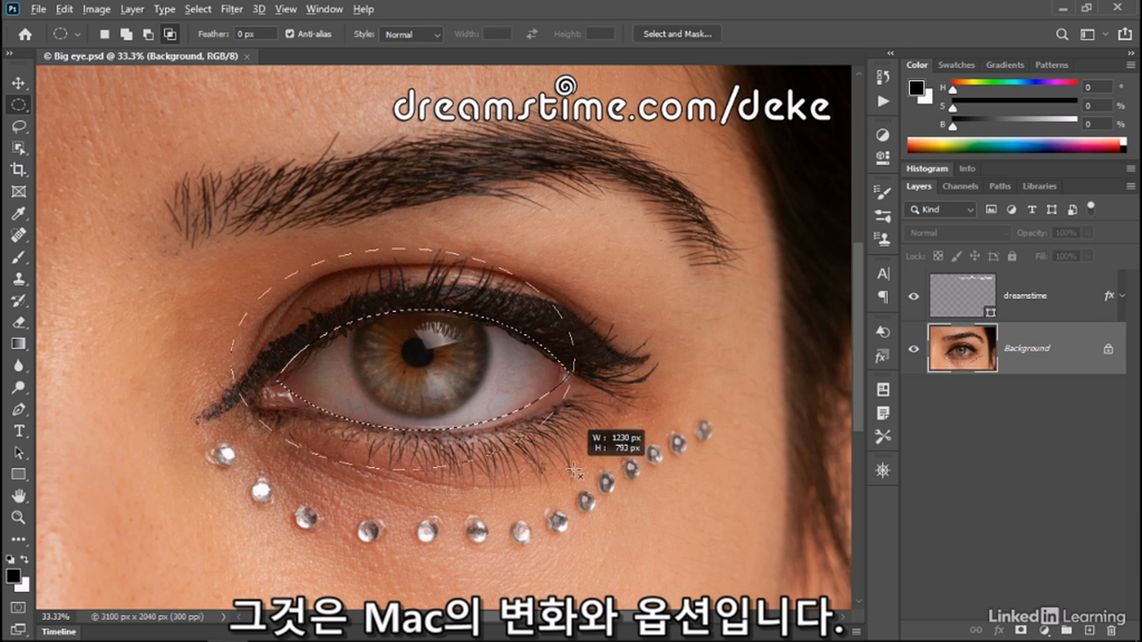
Task: Select the Elliptical Marquee tool in toolbox
Action: [x=18, y=104]
